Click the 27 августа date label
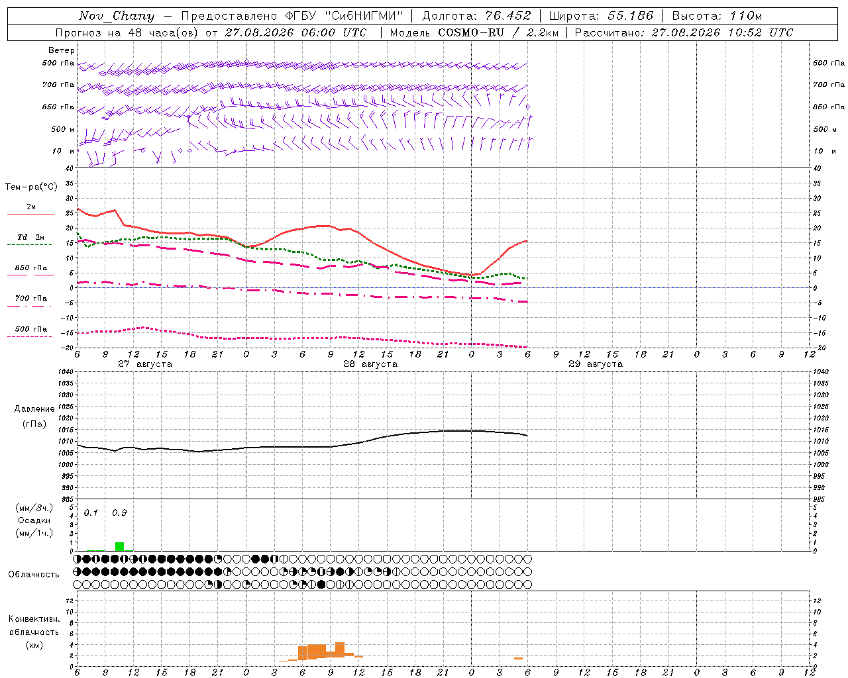This screenshot has height=678, width=848. (145, 364)
